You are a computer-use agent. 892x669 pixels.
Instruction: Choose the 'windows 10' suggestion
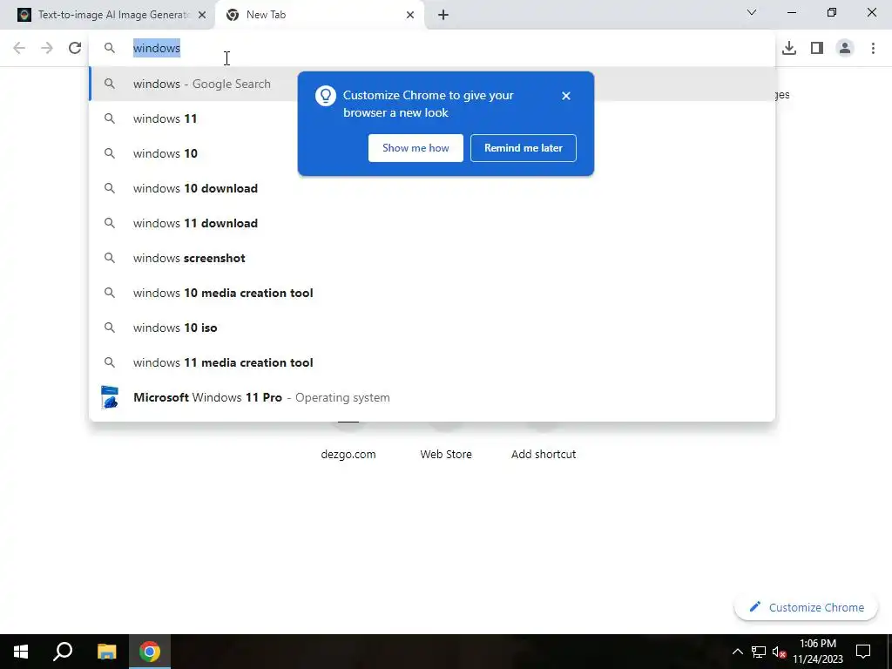[432, 153]
